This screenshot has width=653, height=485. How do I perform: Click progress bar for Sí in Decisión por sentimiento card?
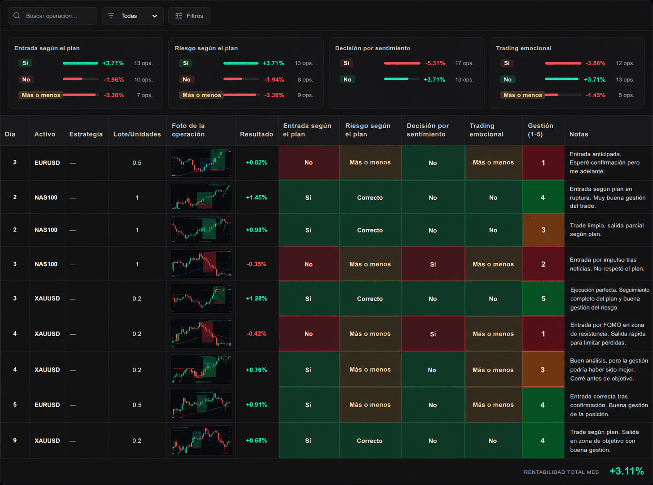coord(402,63)
